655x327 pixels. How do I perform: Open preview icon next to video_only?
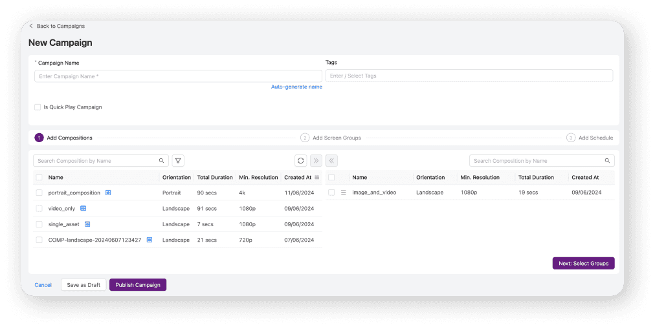(83, 208)
